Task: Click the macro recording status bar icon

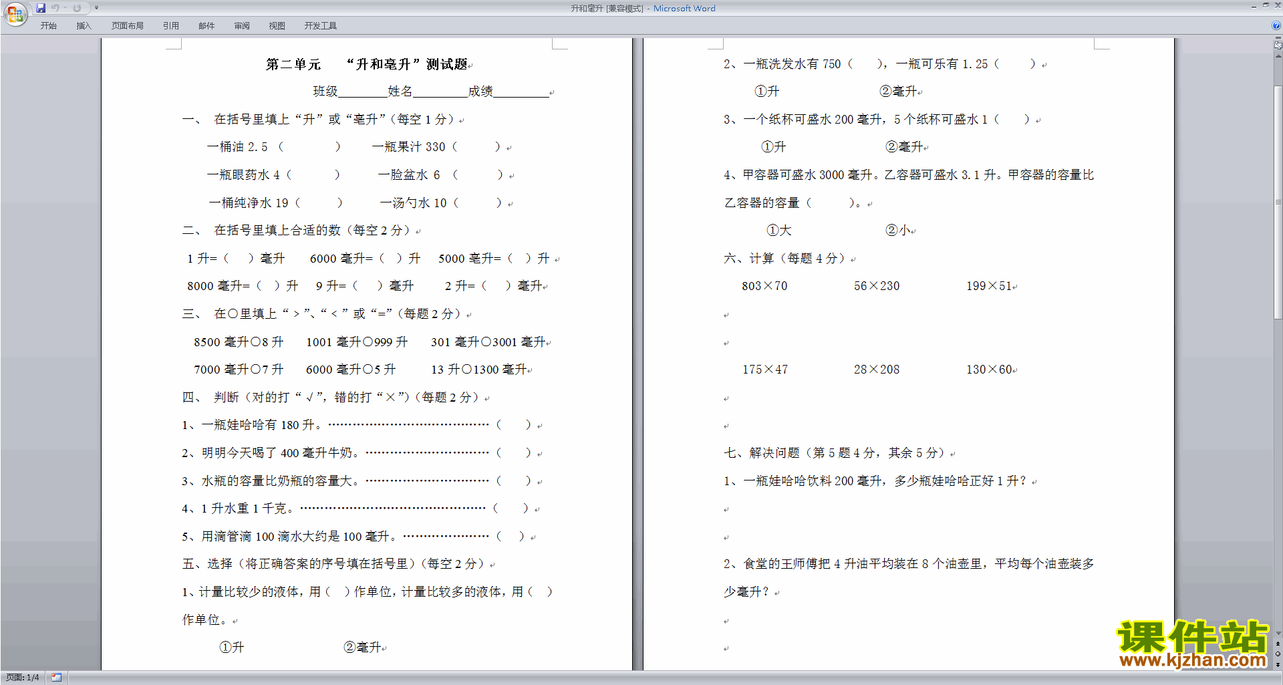Action: pyautogui.click(x=57, y=678)
